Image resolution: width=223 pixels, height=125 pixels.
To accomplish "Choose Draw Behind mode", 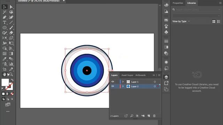I will [x=8, y=99].
